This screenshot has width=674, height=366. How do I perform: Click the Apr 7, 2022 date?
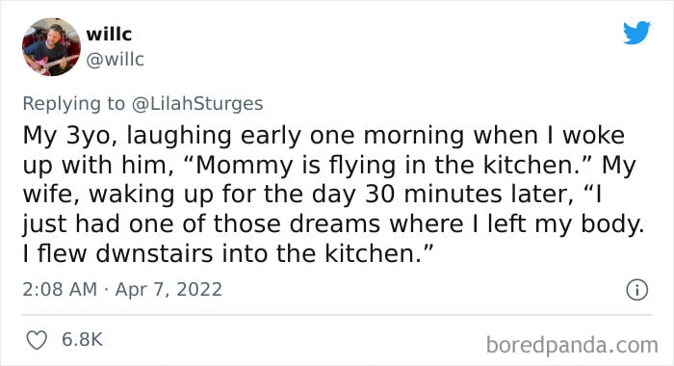[x=168, y=289]
